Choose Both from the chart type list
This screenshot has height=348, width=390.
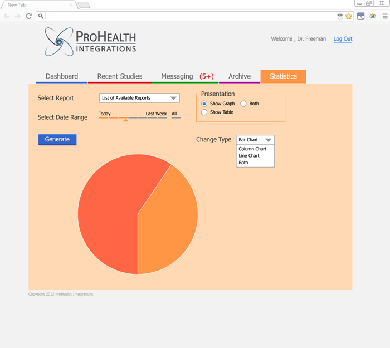click(x=243, y=163)
